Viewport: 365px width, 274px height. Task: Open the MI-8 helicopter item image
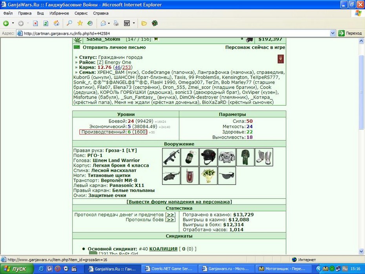coord(171,176)
